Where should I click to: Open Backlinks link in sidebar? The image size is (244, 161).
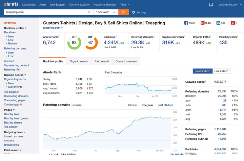[x=10, y=32]
